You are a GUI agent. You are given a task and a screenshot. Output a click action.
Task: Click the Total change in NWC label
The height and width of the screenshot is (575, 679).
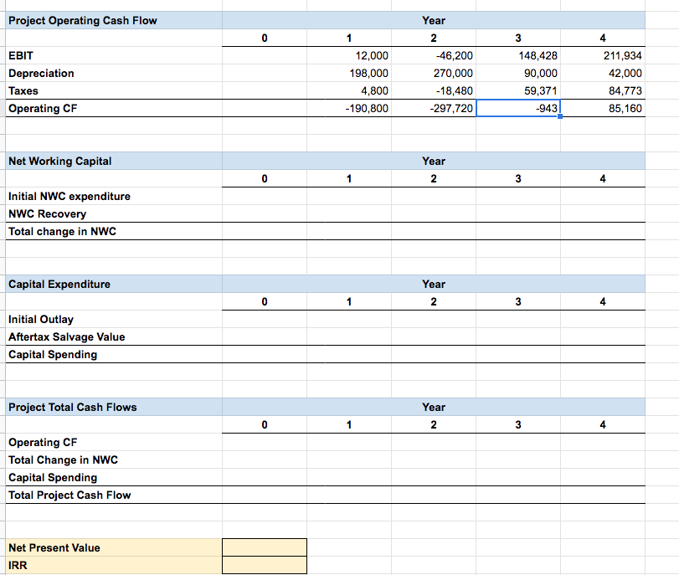(x=62, y=232)
